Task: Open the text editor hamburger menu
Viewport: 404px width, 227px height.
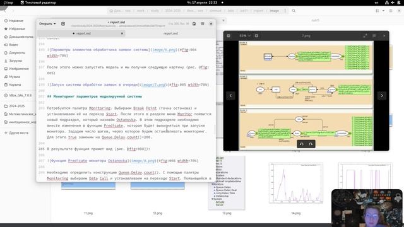Action: pos(203,24)
